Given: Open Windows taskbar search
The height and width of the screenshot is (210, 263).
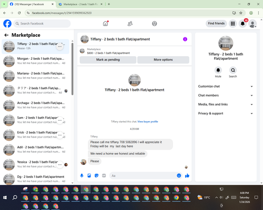Looking at the screenshot, I should coord(15,197).
